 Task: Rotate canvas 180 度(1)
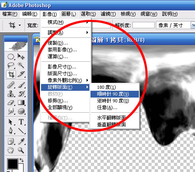[x=114, y=87]
